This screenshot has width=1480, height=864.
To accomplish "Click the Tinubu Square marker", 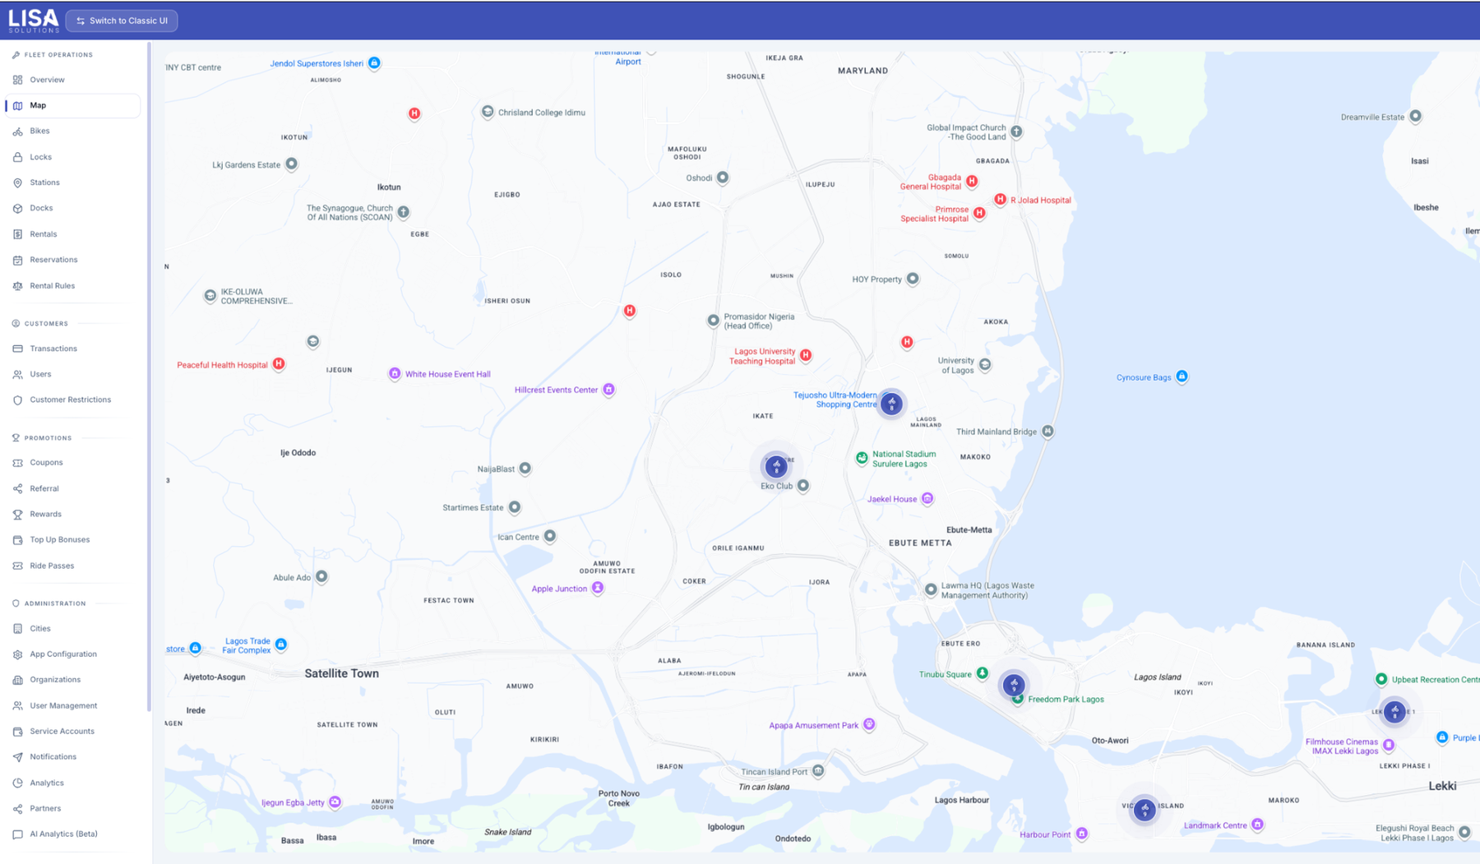I will (982, 673).
